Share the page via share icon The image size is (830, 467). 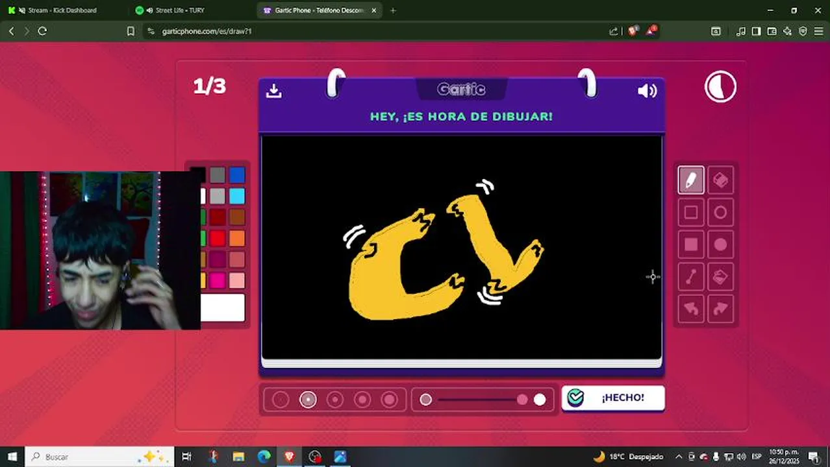[614, 31]
